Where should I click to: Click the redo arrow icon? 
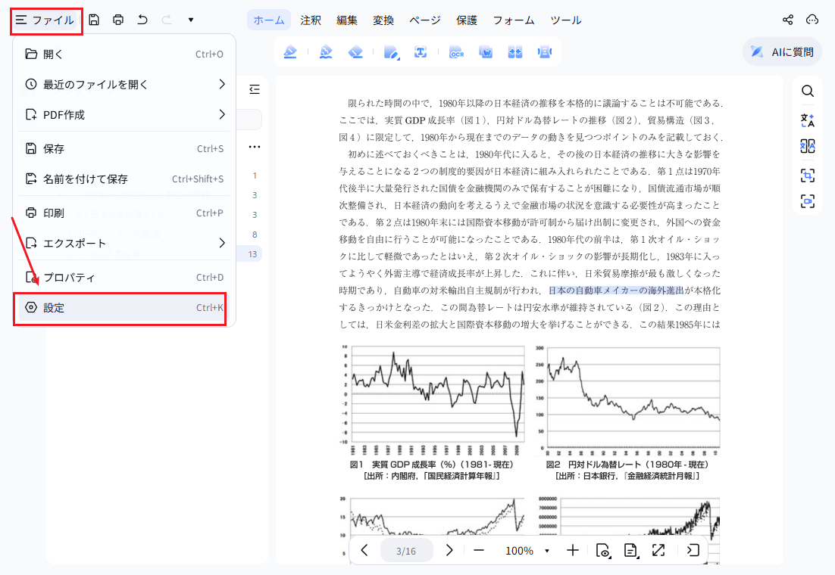[x=167, y=20]
